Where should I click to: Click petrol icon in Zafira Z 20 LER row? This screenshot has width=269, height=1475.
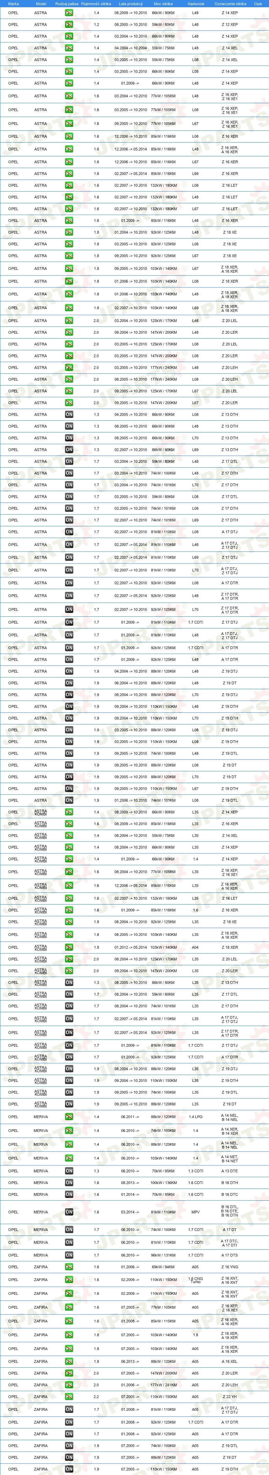[68, 1373]
